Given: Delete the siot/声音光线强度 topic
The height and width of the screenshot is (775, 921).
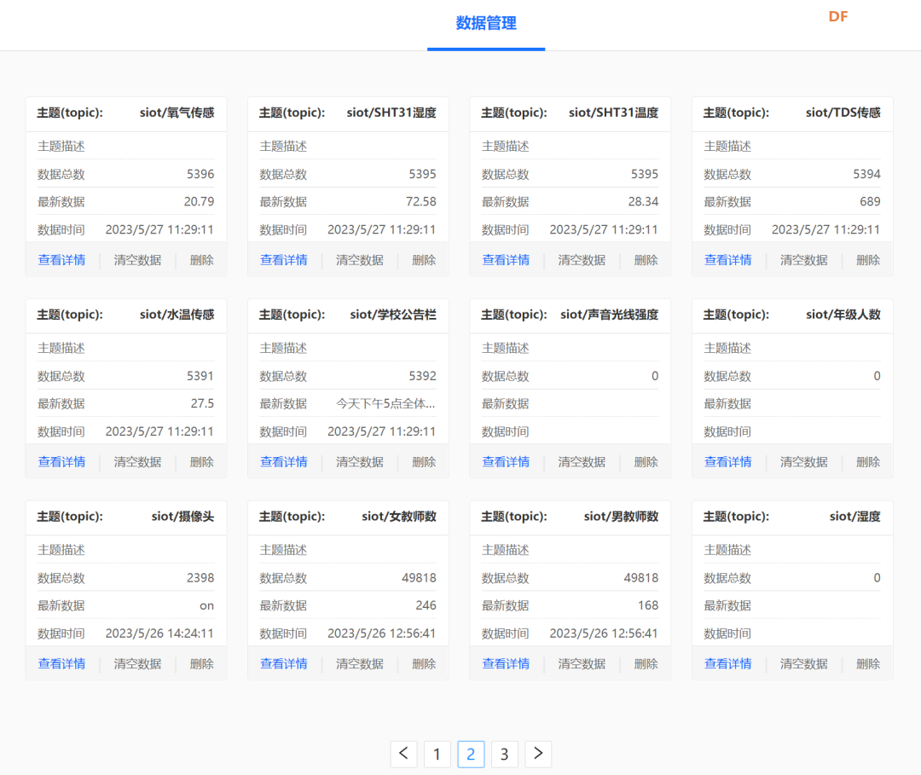Looking at the screenshot, I should 646,461.
